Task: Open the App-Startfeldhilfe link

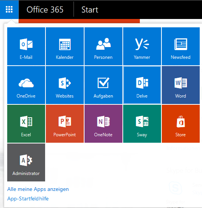Action: tap(28, 199)
